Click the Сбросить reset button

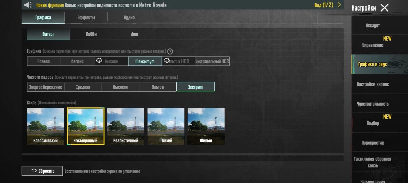point(42,171)
